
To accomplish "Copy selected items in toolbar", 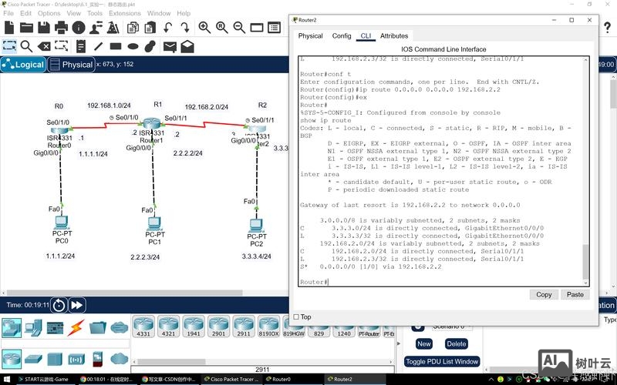I will point(133,28).
